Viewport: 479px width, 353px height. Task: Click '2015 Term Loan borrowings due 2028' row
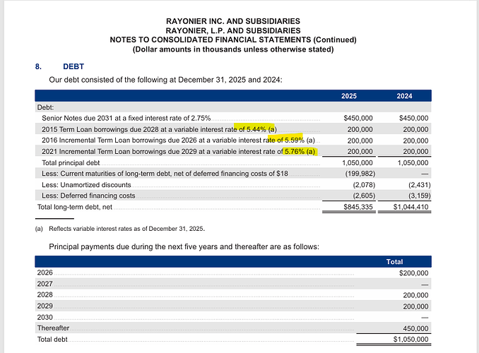(x=233, y=129)
